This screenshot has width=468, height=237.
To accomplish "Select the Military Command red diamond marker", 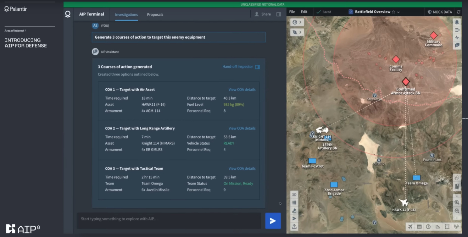I will pyautogui.click(x=434, y=35).
